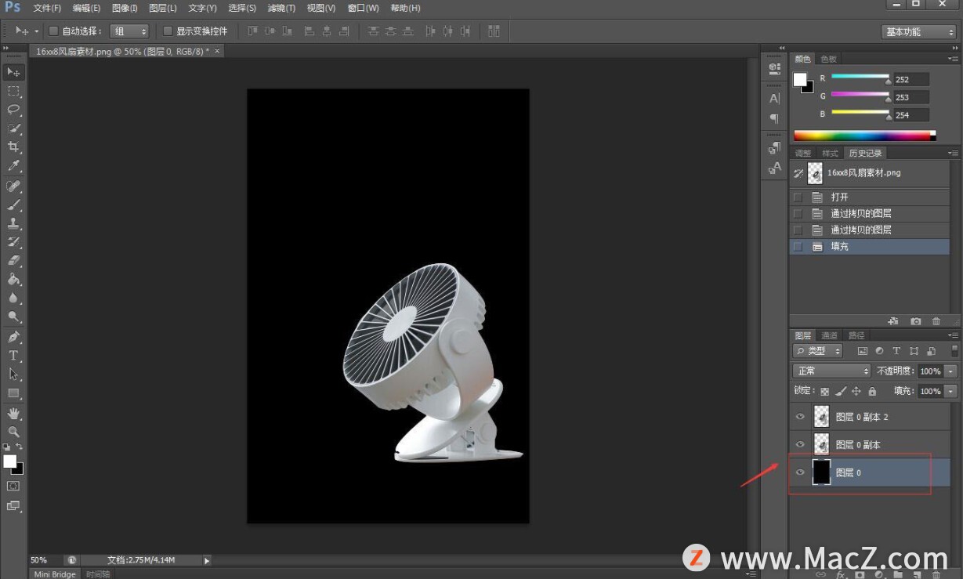Select the Pen tool

tap(13, 337)
